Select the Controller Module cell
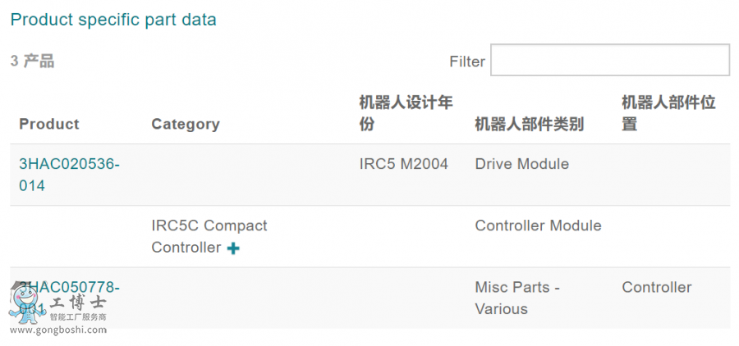Image resolution: width=739 pixels, height=346 pixels. click(x=538, y=225)
